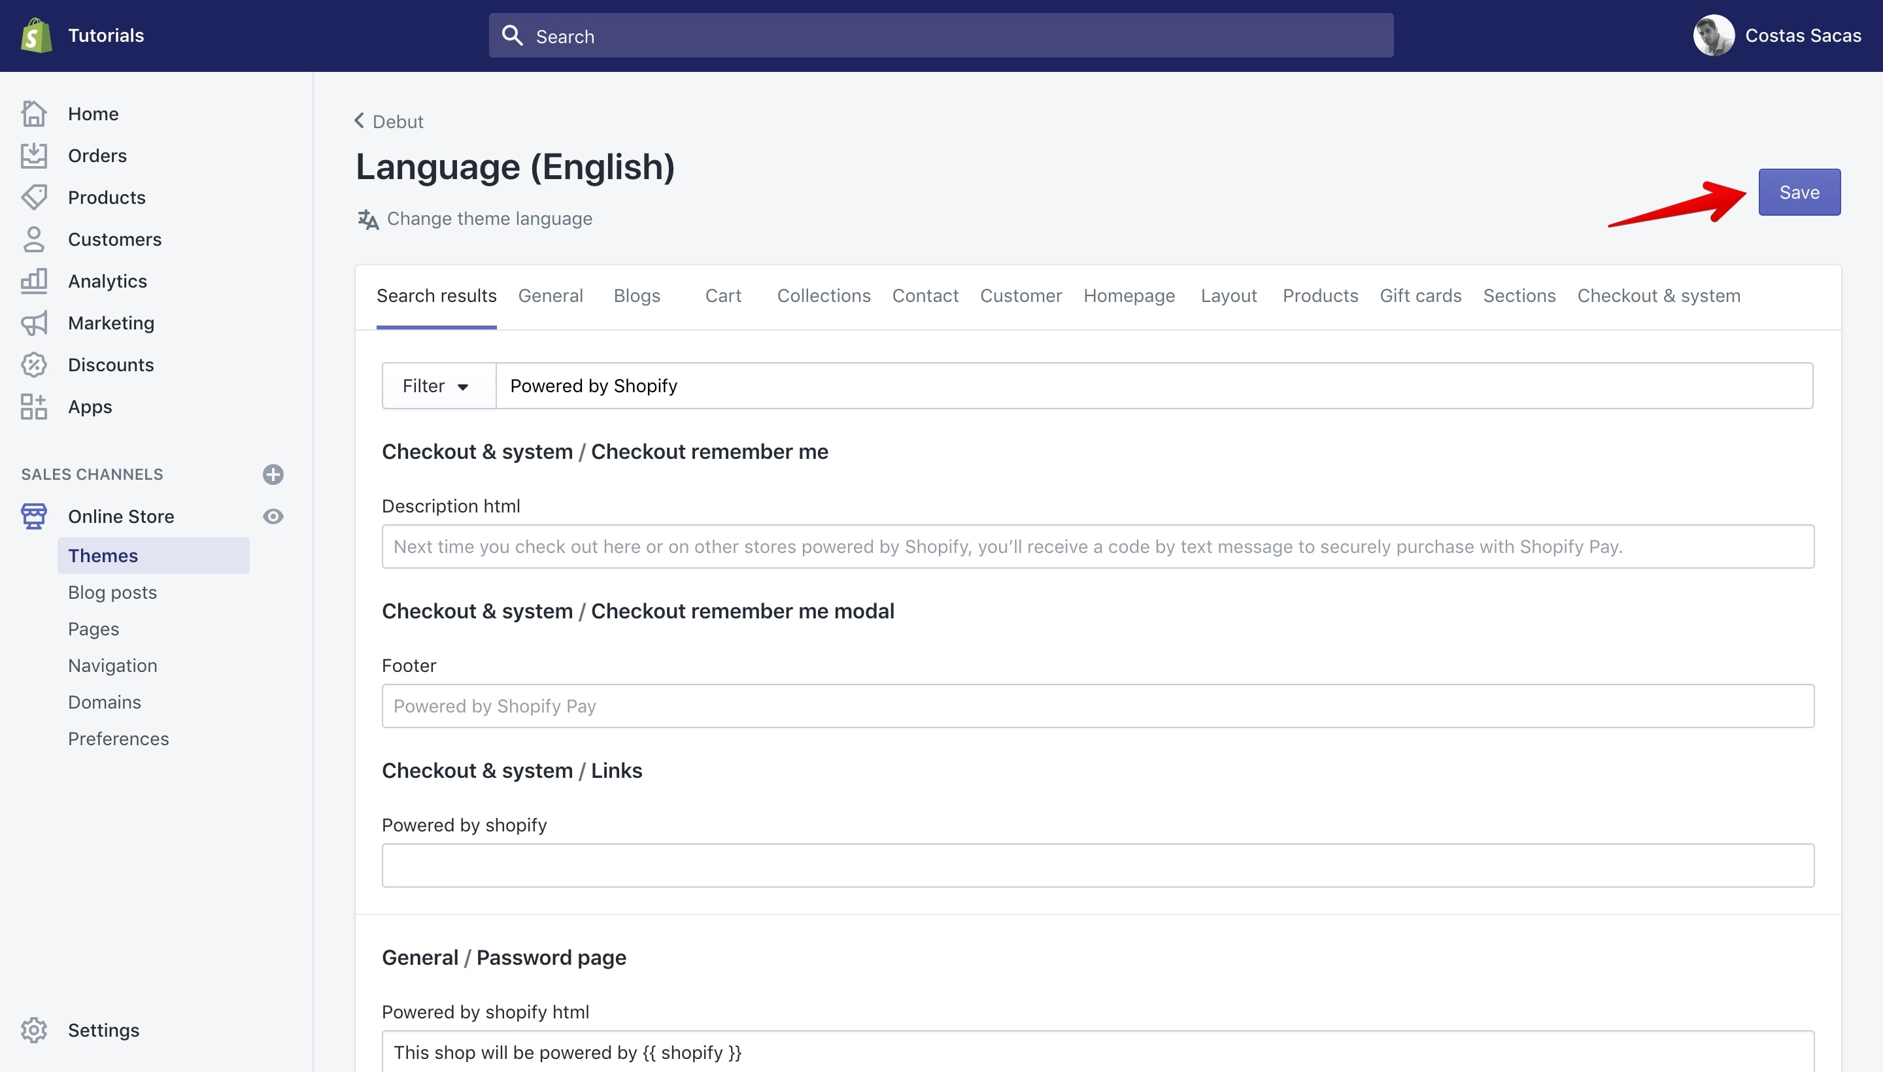Viewport: 1883px width, 1072px height.
Task: Select the Gift cards tab
Action: (x=1420, y=295)
